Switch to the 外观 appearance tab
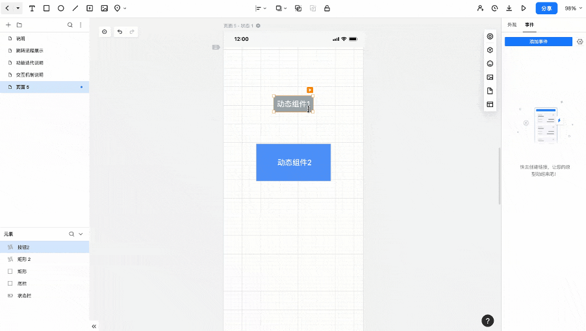This screenshot has height=331, width=586. [x=512, y=25]
